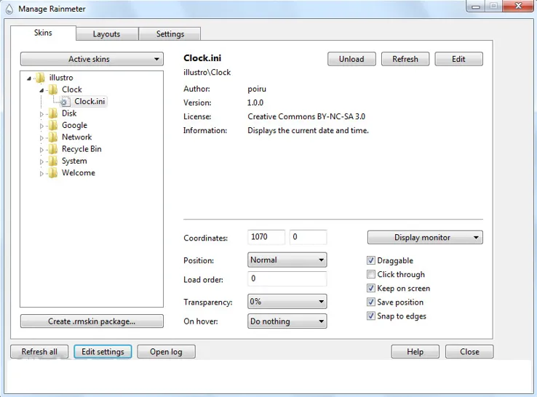
Task: Select the illustro folder icon
Action: pyautogui.click(x=41, y=78)
